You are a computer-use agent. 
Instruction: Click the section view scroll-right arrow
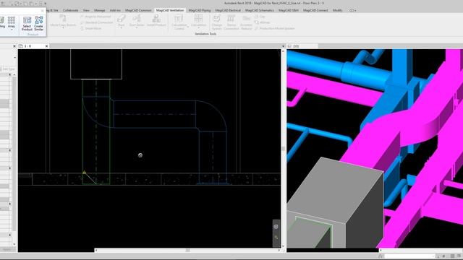(279, 251)
